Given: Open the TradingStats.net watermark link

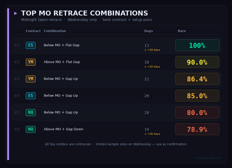Looking at the screenshot, I should tap(208, 158).
